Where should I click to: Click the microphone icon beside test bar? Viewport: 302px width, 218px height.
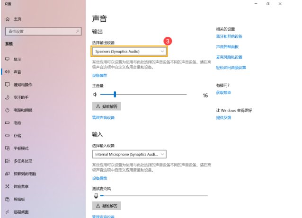[96, 195]
